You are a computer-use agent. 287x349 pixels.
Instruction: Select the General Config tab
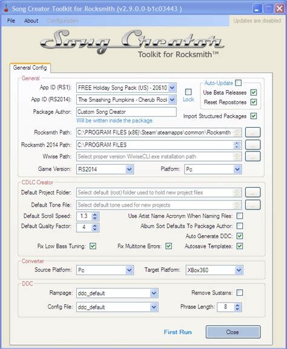point(30,68)
